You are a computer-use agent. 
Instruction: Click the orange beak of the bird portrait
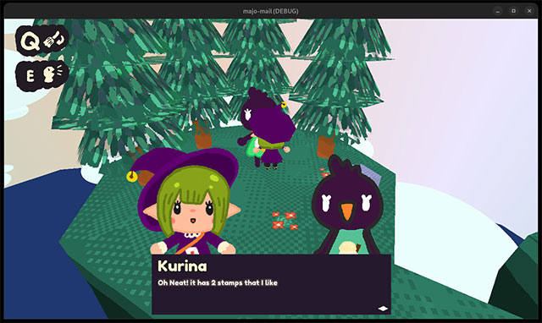[347, 211]
